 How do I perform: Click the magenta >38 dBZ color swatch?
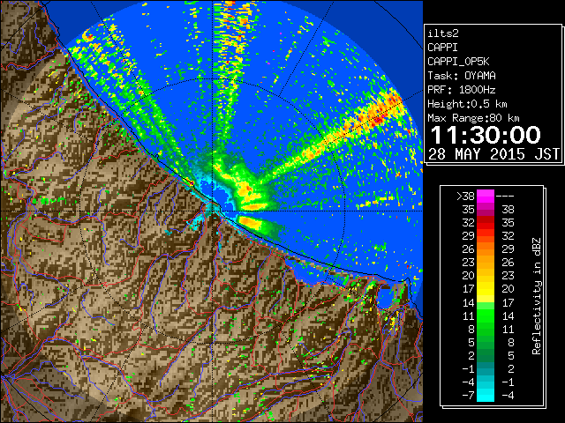point(486,196)
